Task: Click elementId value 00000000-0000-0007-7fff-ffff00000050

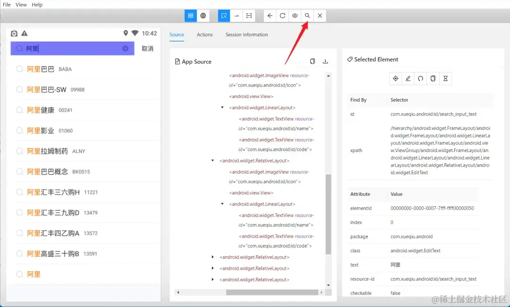Action: 432,208
